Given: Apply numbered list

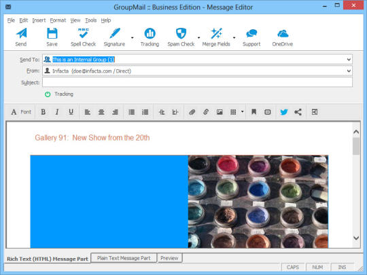Looking at the screenshot, I should [145, 112].
